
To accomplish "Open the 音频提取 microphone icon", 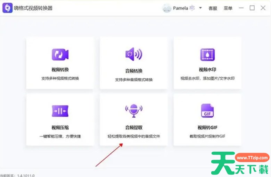I will [134, 111].
